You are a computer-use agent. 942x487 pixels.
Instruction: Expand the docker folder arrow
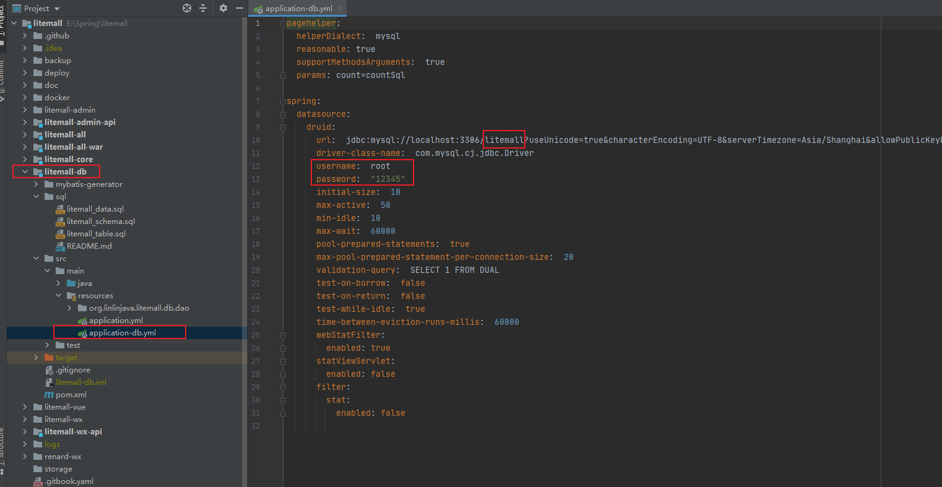point(25,98)
